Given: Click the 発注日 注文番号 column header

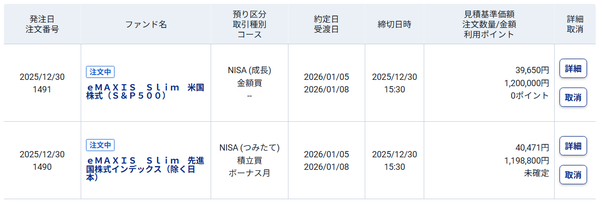Looking at the screenshot, I should (42, 24).
